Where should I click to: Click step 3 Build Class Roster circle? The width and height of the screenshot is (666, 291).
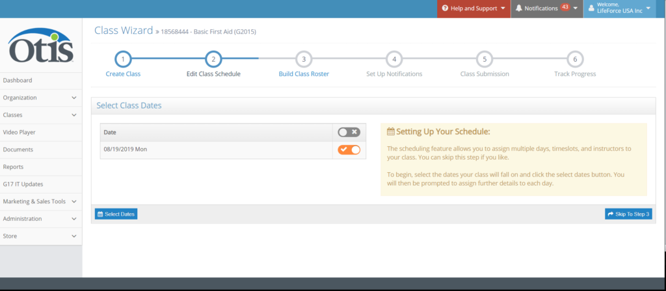pyautogui.click(x=303, y=59)
